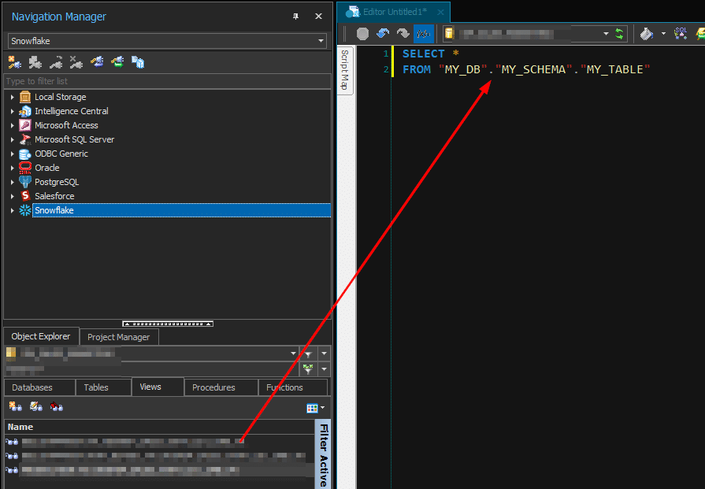
Task: Select PostgreSQL in the tree
Action: (x=57, y=182)
